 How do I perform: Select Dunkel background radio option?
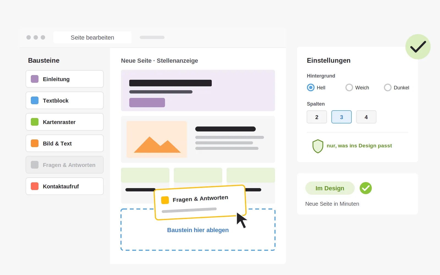pyautogui.click(x=388, y=87)
